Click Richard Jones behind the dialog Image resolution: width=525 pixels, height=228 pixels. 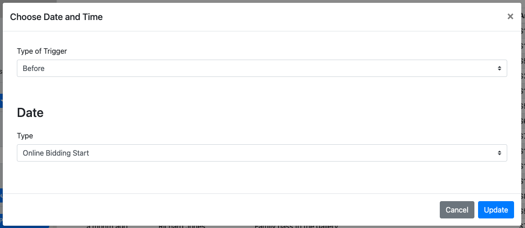click(x=181, y=227)
